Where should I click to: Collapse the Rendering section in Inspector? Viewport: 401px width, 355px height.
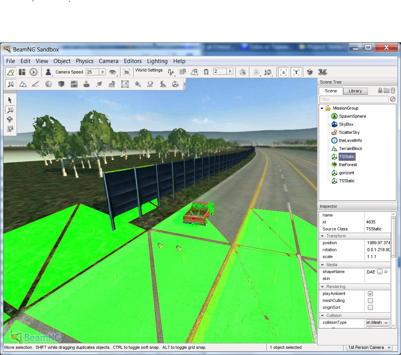tap(322, 287)
